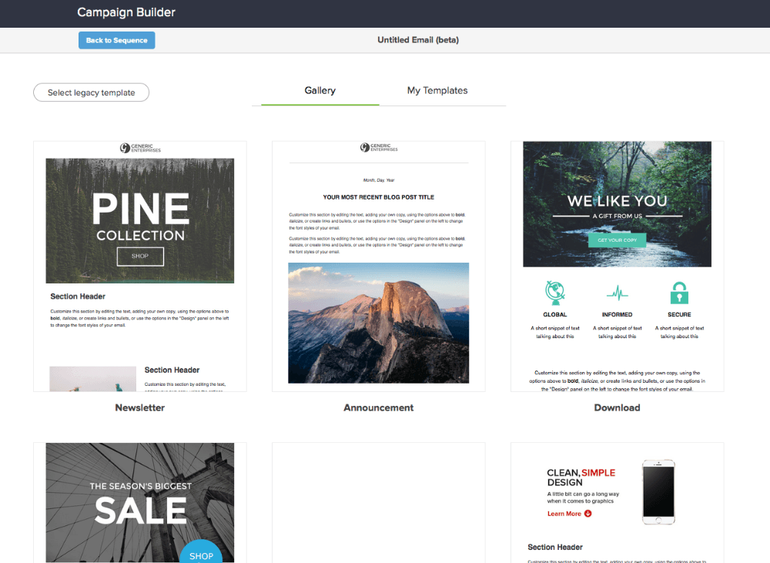Click the Learn More link in Clean Simple Design
Viewport: 770px width, 563px height.
(570, 514)
